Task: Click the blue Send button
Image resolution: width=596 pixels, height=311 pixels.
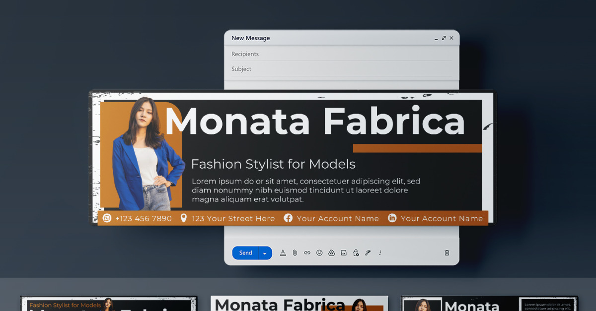Action: coord(245,253)
